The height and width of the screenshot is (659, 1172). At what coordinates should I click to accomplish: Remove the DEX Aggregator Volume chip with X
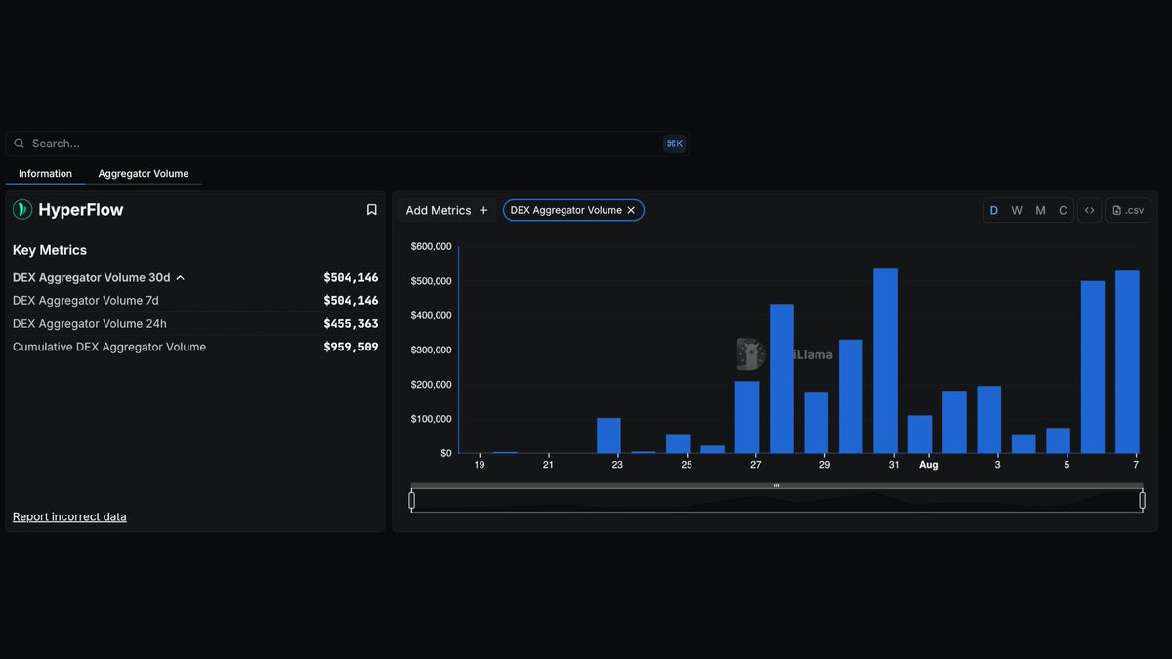(631, 210)
